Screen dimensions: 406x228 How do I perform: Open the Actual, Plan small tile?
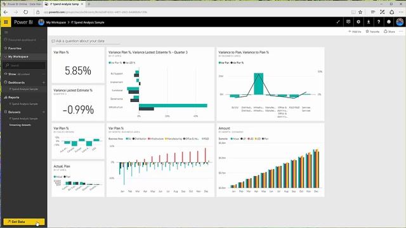[x=78, y=179]
